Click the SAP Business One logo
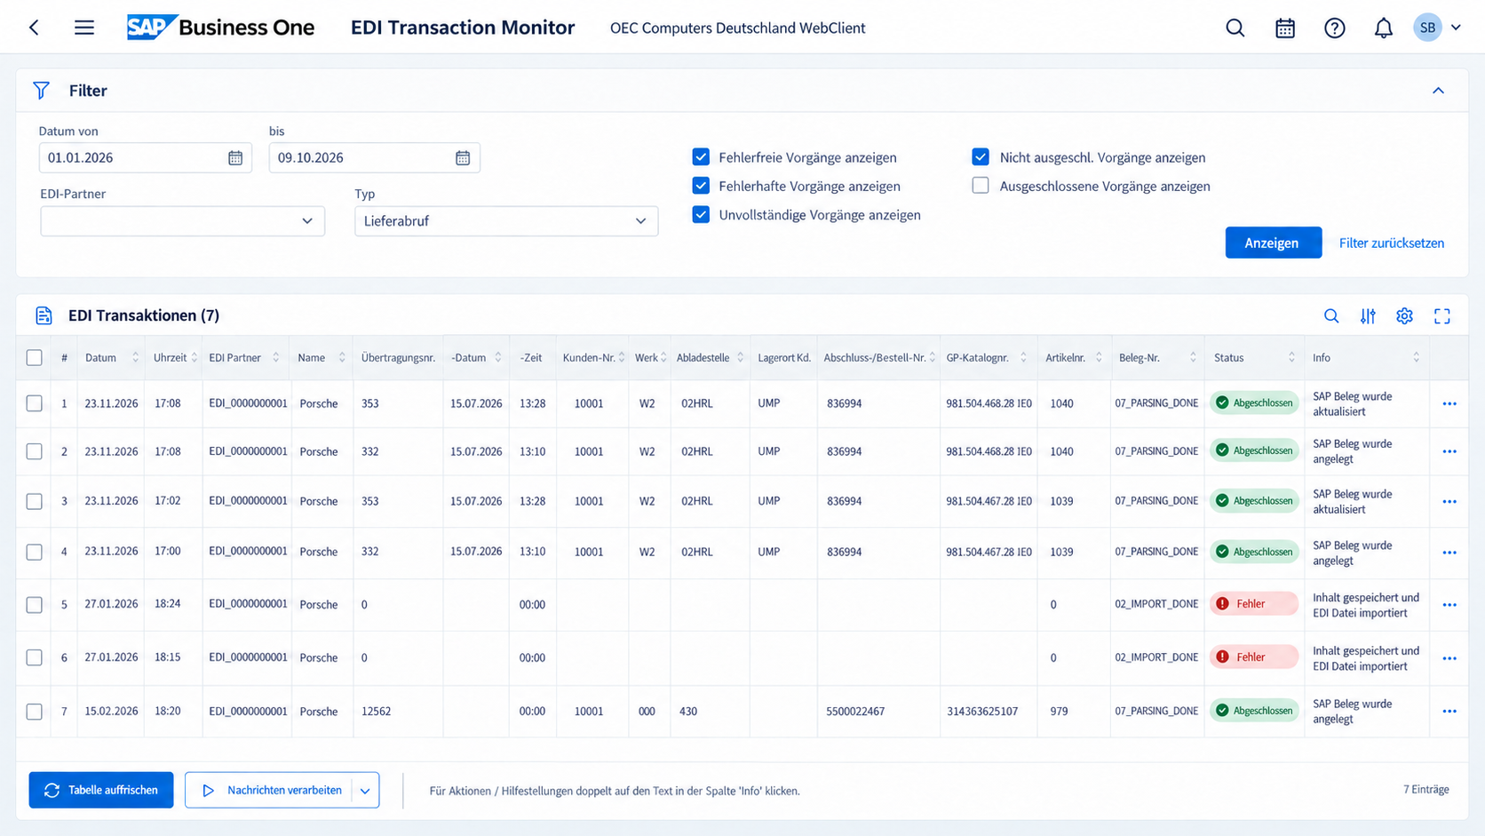1485x836 pixels. pyautogui.click(x=220, y=28)
